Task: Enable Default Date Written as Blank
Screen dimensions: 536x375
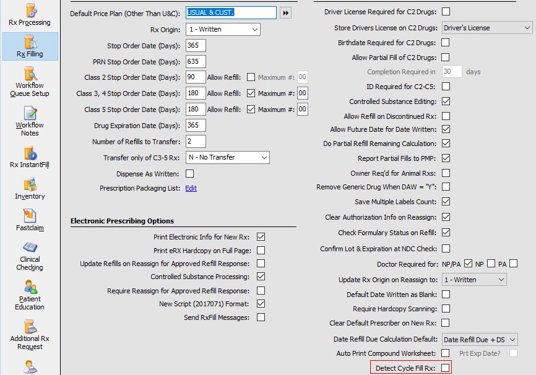Action: [446, 295]
